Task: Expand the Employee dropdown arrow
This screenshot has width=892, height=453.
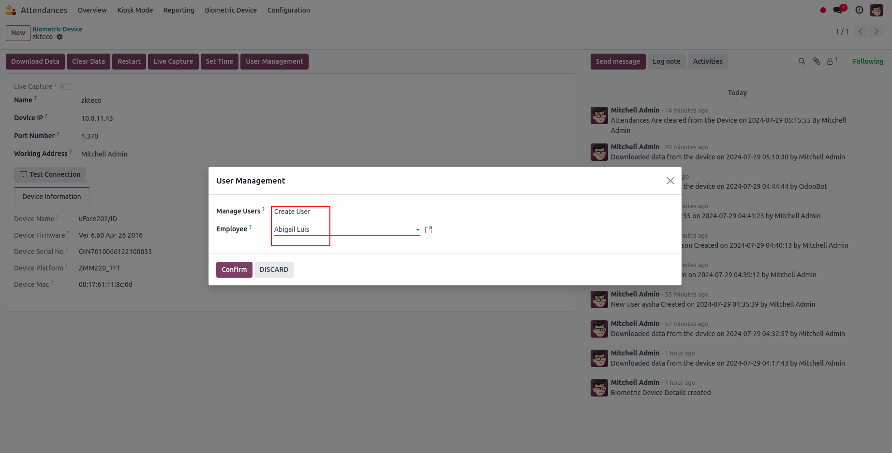Action: tap(418, 230)
